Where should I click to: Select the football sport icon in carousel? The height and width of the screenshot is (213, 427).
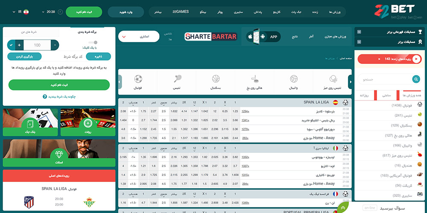click(138, 79)
